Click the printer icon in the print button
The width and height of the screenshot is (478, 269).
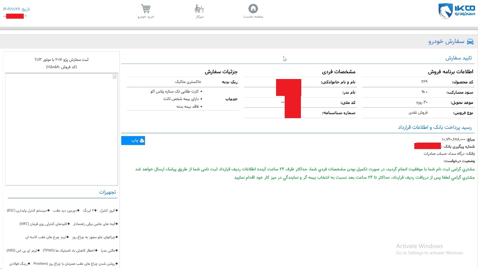(x=142, y=141)
